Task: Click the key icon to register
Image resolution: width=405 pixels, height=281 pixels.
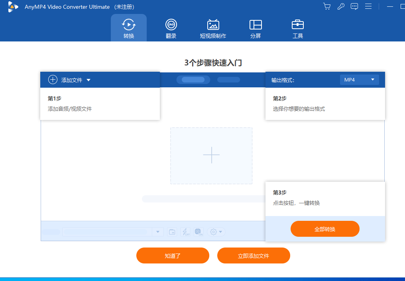Action: 340,6
